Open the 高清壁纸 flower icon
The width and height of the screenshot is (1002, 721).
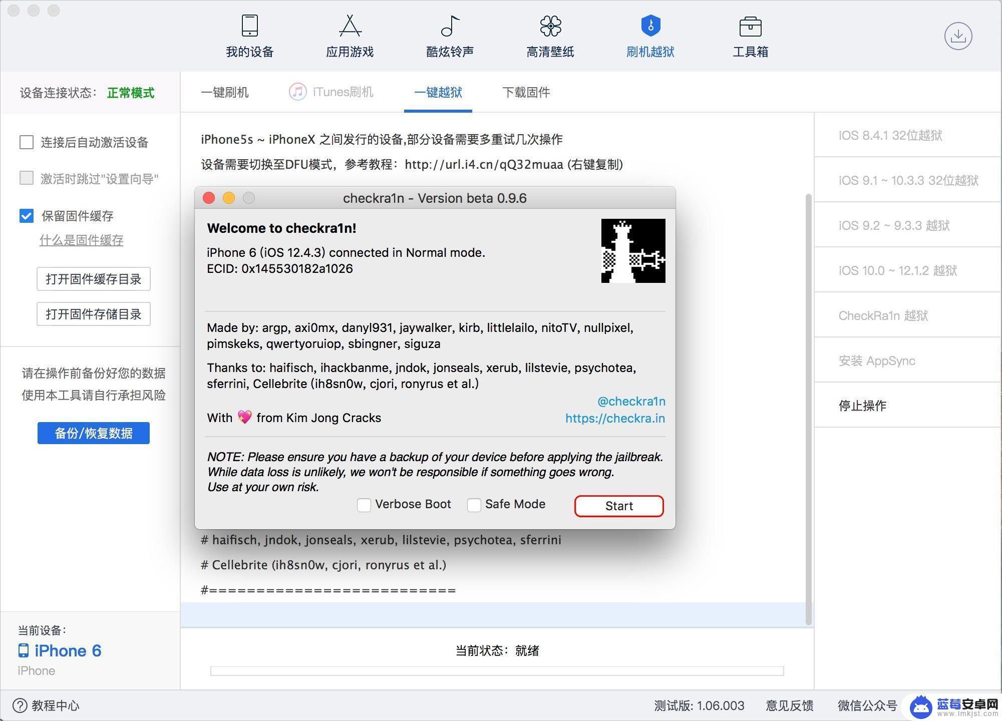coord(550,26)
